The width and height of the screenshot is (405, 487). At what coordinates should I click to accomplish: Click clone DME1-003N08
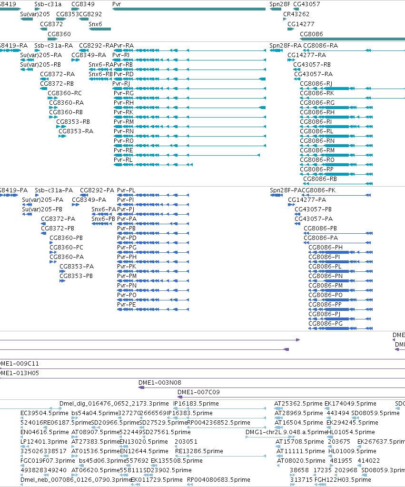(x=272, y=388)
